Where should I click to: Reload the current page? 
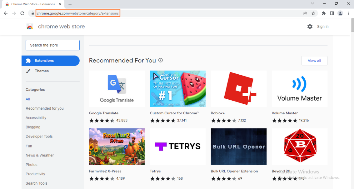(x=22, y=13)
